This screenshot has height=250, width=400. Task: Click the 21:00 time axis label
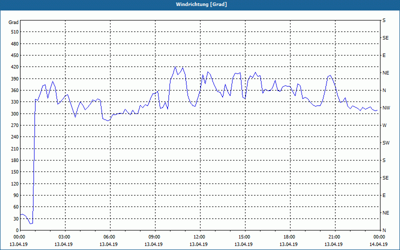[333, 237]
